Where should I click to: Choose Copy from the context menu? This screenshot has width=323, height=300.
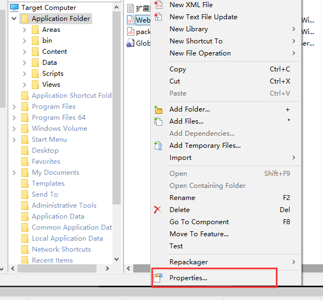tap(226, 69)
